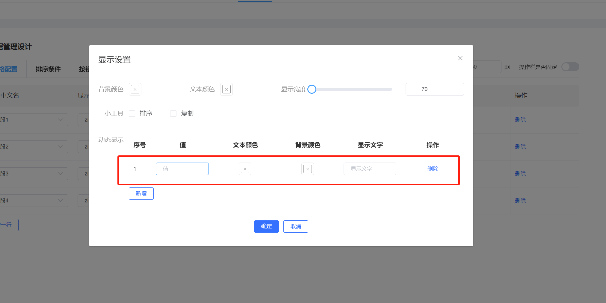Click the 取消 cancel button
606x303 pixels.
(296, 226)
